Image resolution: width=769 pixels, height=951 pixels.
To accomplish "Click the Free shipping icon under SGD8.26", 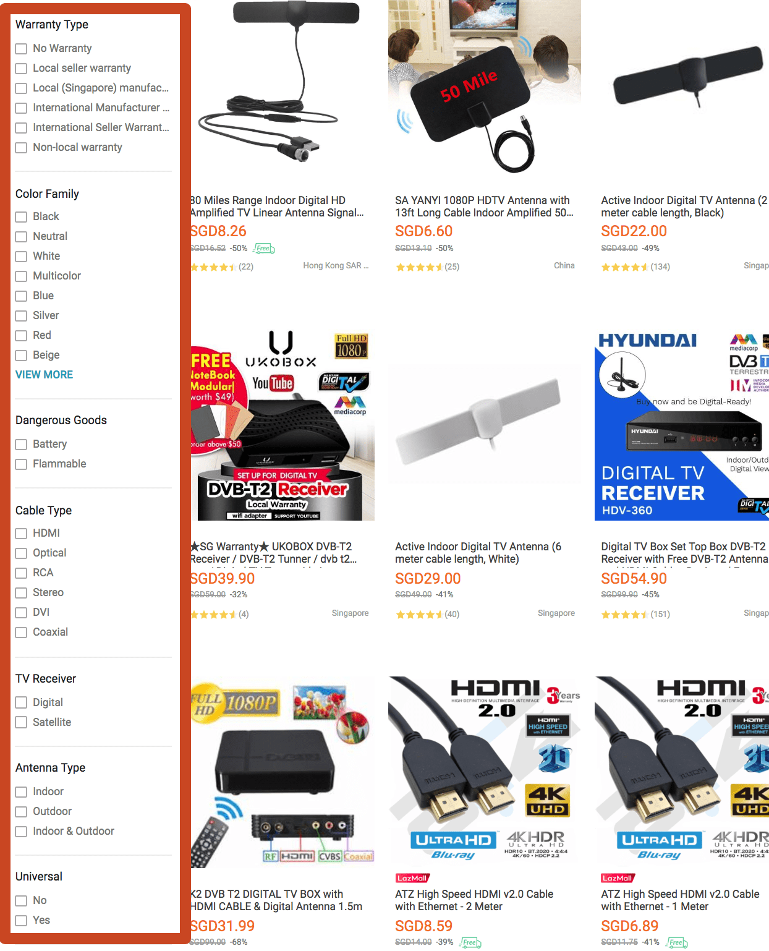I will tap(264, 249).
